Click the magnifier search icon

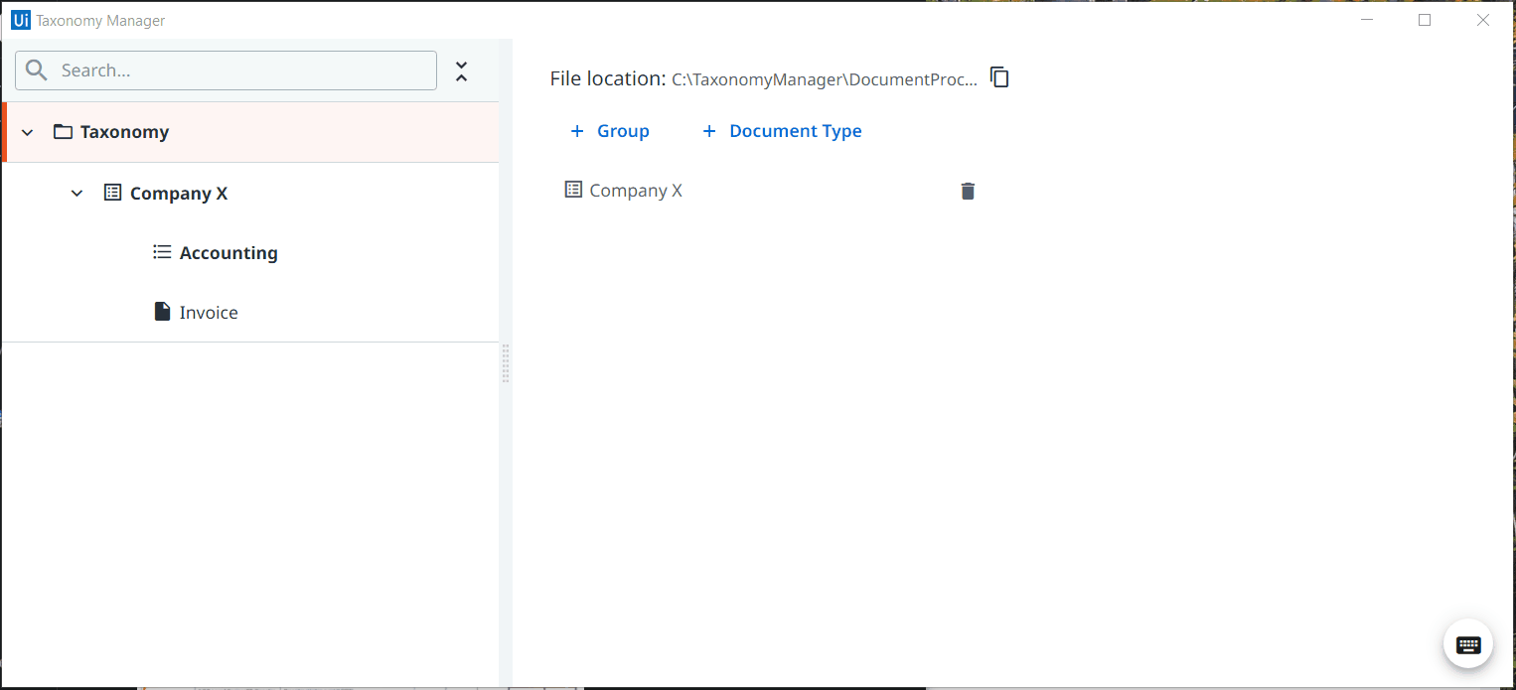point(37,70)
